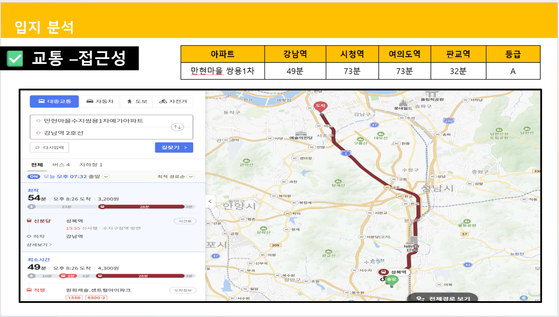Collapse side panel with left arrow
The width and height of the screenshot is (559, 317).
(210, 201)
